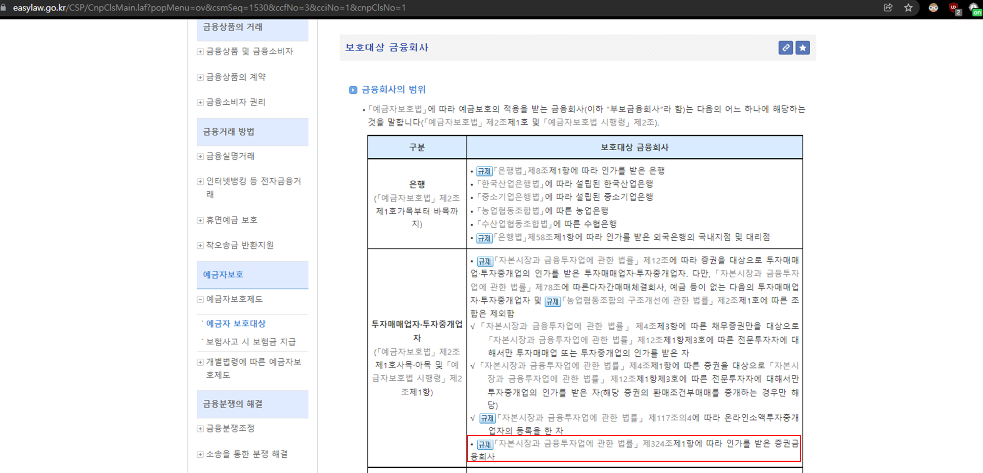Open the uBlock extension icon
Screen dimensions: 983x473
[953, 8]
